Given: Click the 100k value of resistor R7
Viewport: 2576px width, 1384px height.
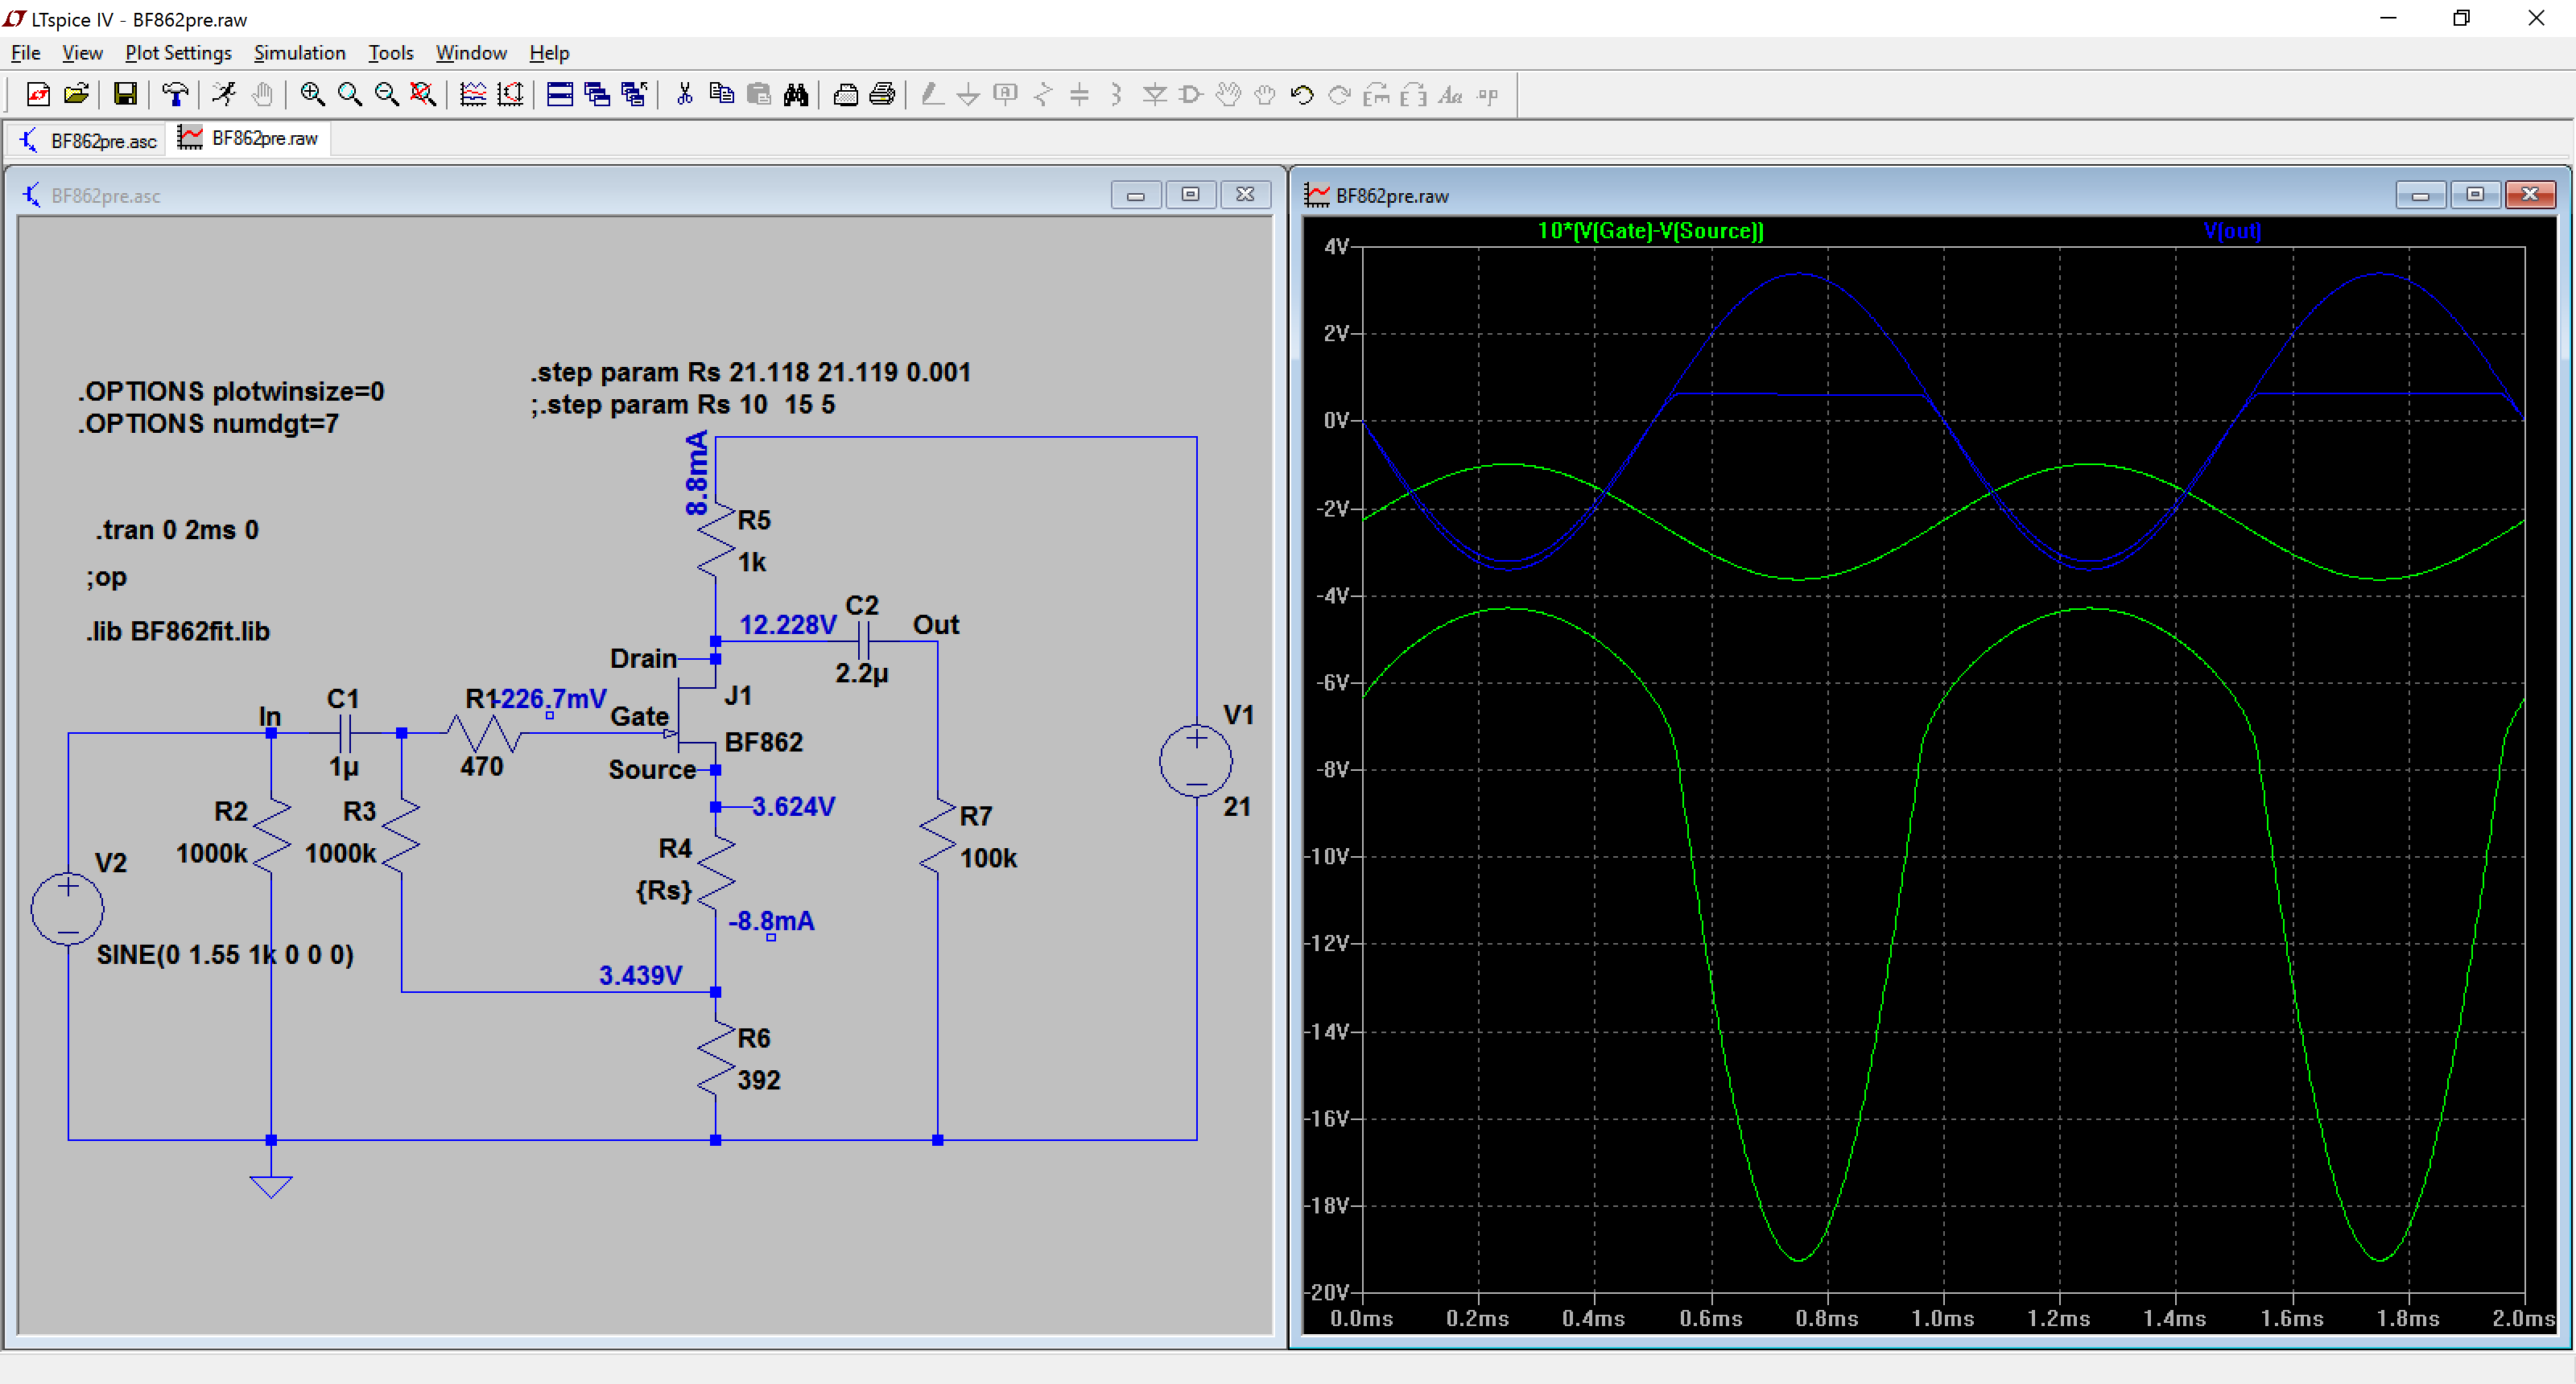Looking at the screenshot, I should click(989, 859).
